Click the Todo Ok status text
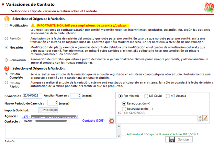Viewport: 214px width, 144px height. point(10,141)
